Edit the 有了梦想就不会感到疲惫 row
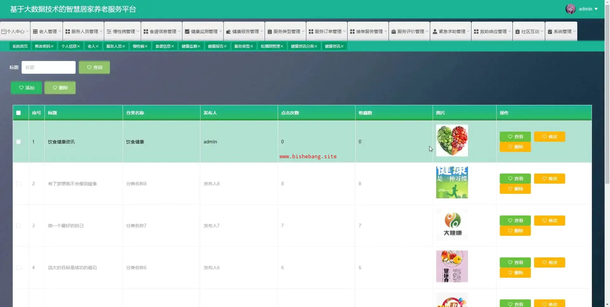Viewport: 610px width, 307px height. click(x=550, y=179)
